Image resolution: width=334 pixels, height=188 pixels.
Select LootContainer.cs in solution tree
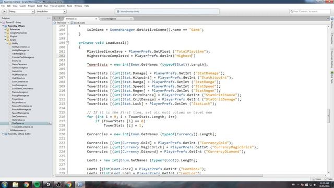pyautogui.click(x=20, y=81)
